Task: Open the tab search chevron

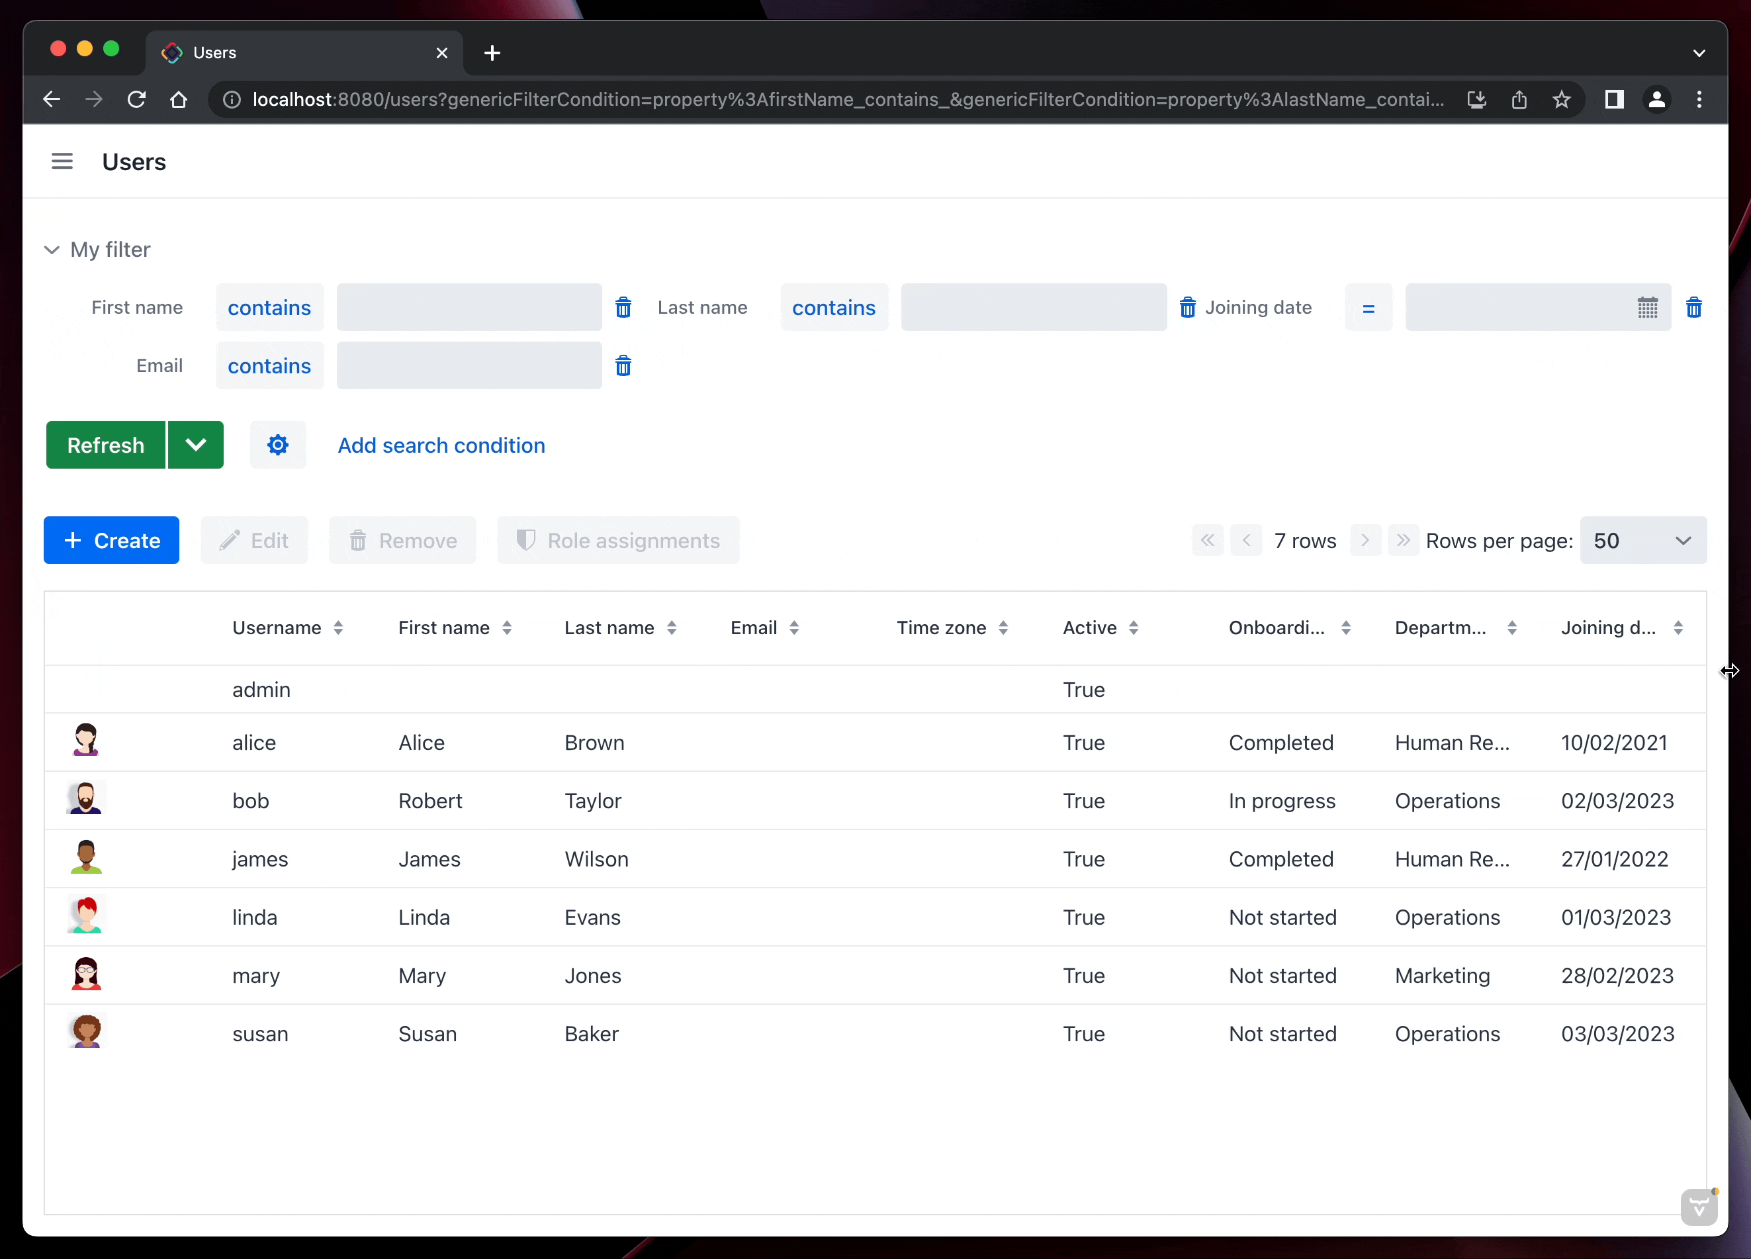Action: [1699, 52]
